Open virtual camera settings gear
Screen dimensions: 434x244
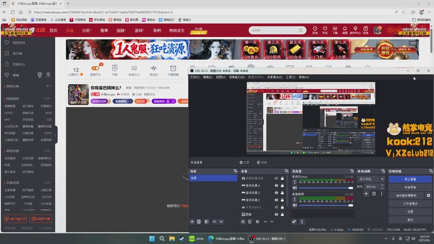[x=429, y=195]
